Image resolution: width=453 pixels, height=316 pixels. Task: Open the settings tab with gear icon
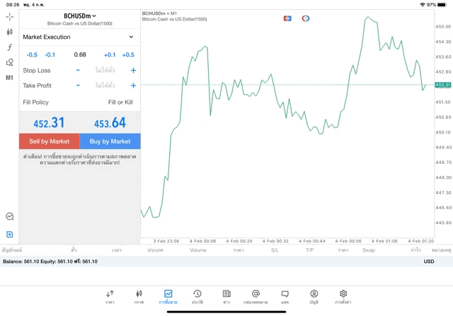(343, 297)
